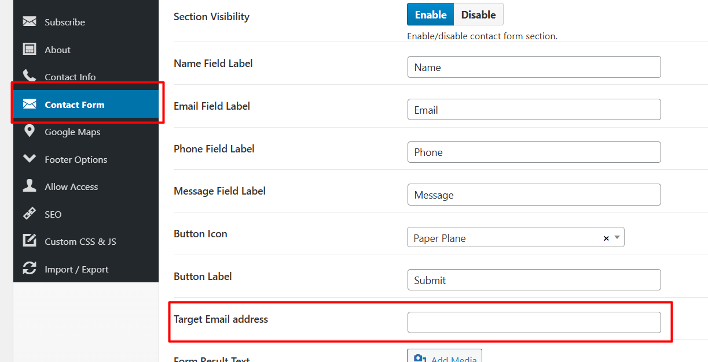Clear the Paper Plane icon selection

tap(606, 238)
